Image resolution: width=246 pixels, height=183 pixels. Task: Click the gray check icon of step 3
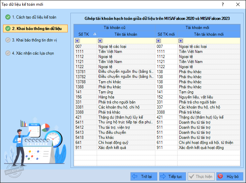pyautogui.click(x=8, y=40)
